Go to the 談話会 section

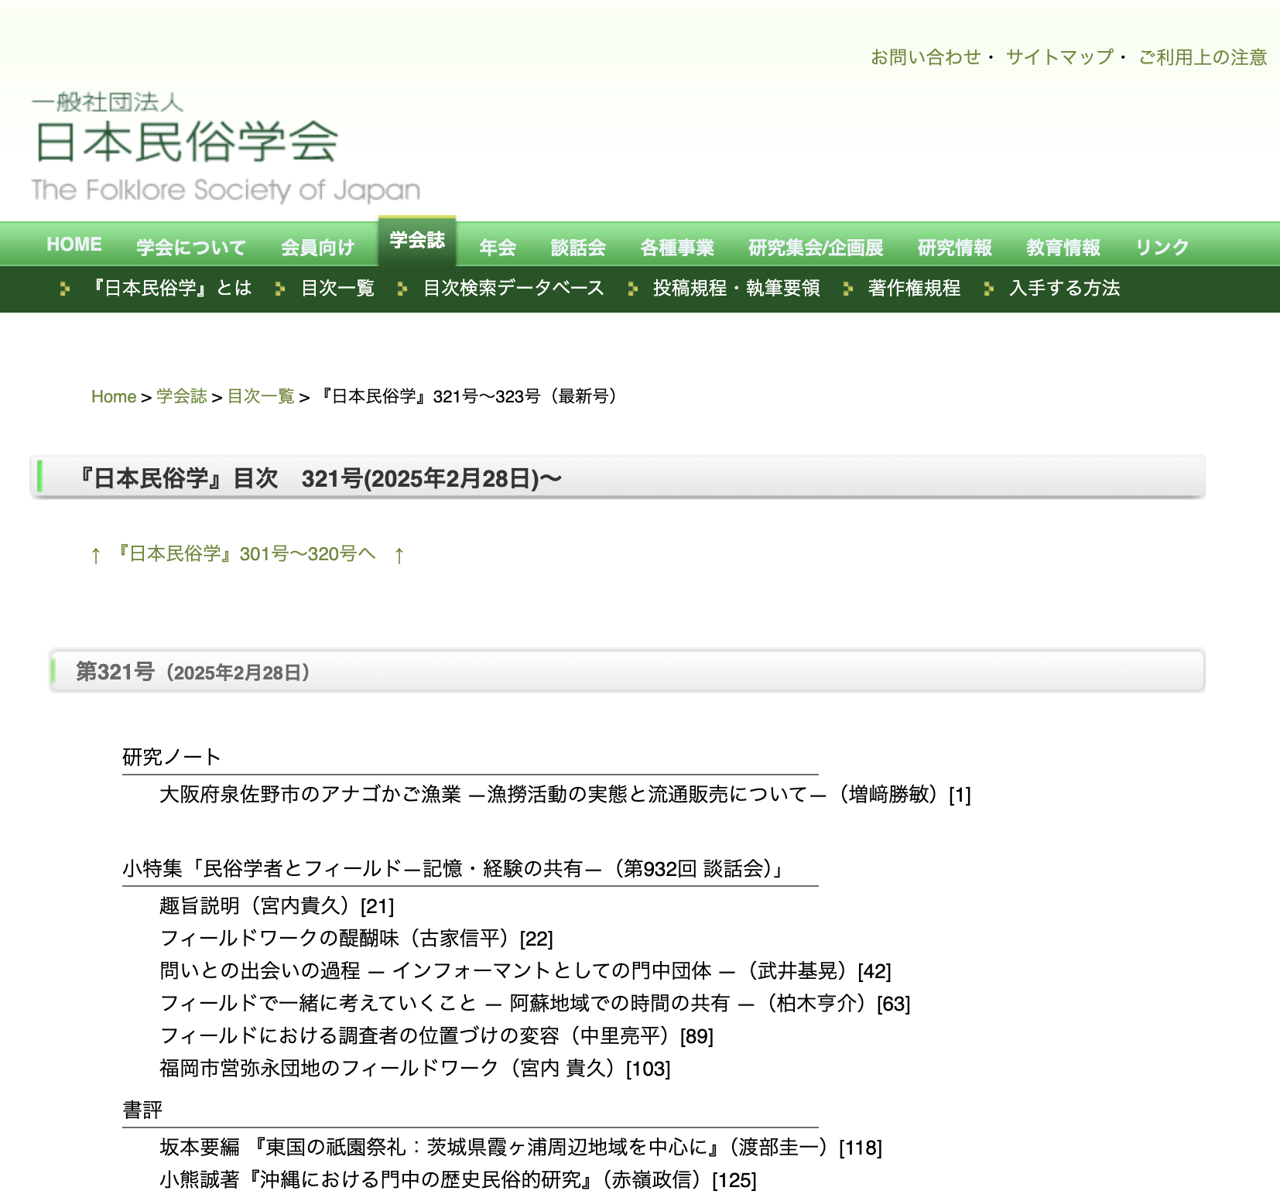pos(577,248)
